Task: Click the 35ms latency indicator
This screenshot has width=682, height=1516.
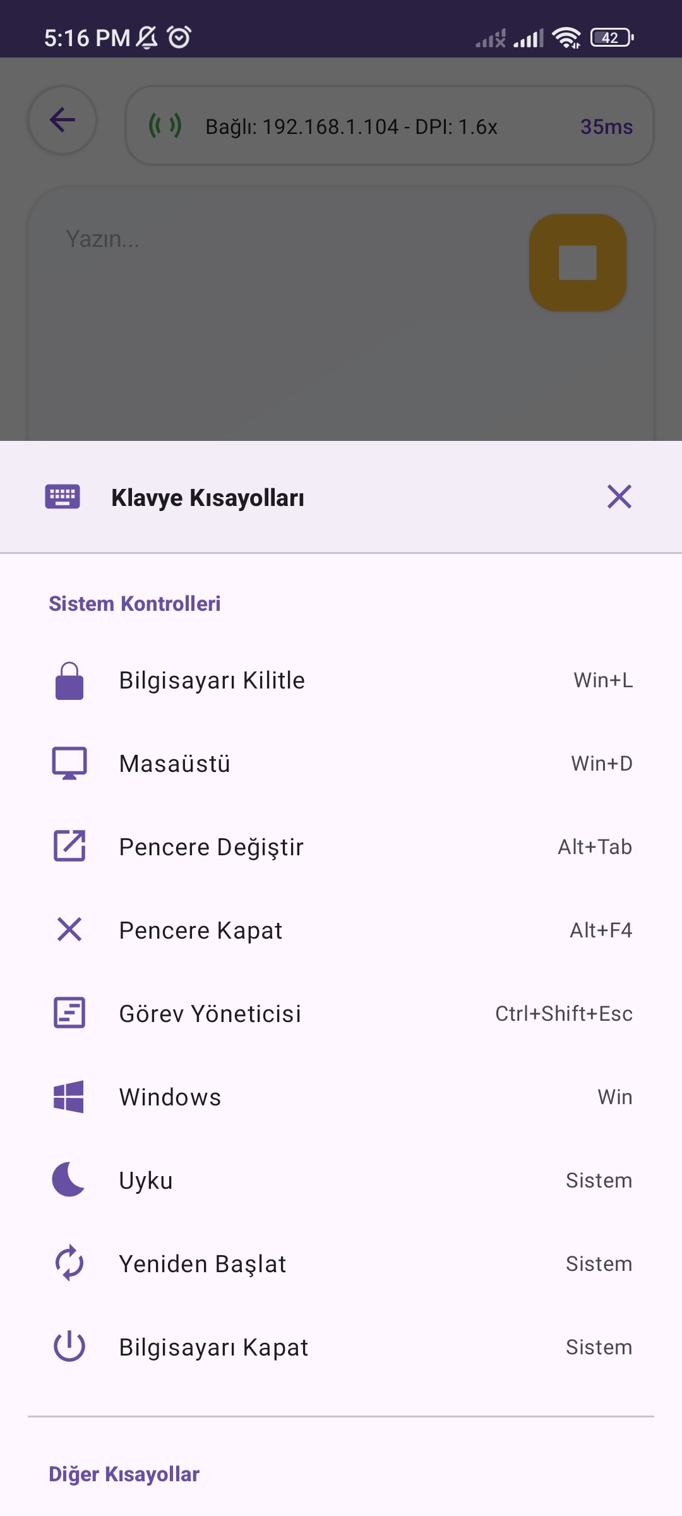Action: [x=606, y=126]
